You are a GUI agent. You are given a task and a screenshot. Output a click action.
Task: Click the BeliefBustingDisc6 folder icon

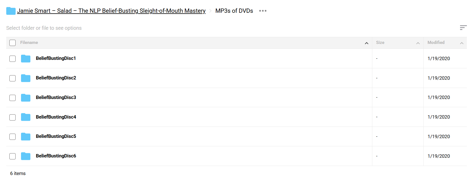pyautogui.click(x=26, y=156)
